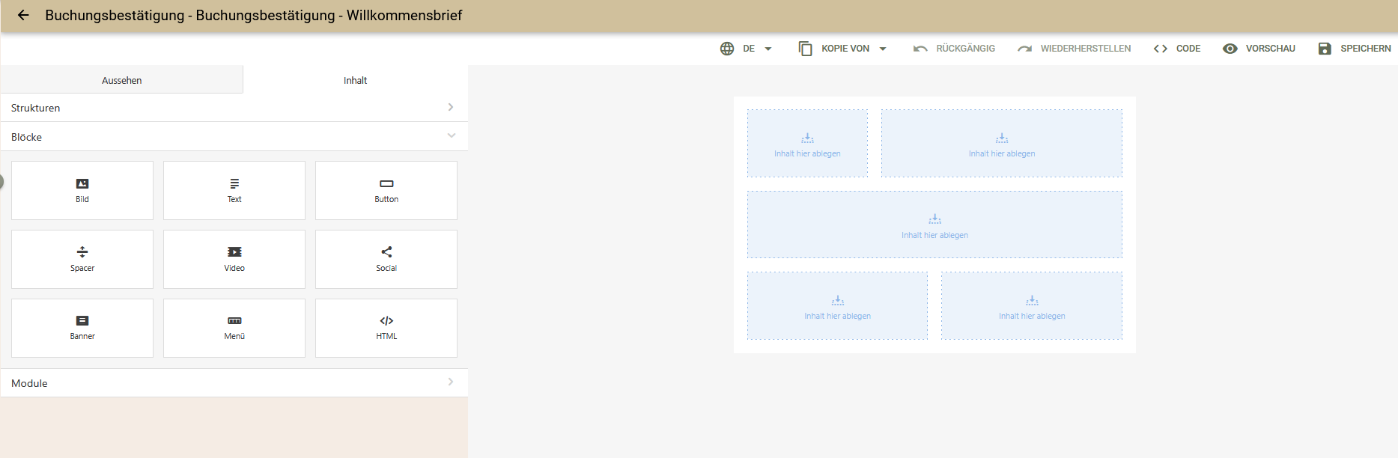Expand the Module section
The image size is (1398, 458).
point(234,383)
